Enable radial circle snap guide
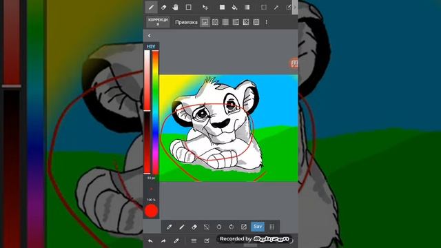The width and height of the screenshot is (441, 248). pyautogui.click(x=256, y=22)
